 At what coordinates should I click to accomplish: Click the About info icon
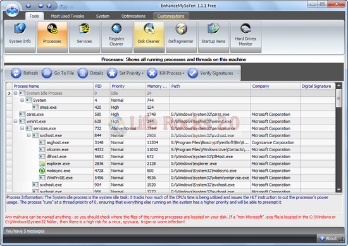322,238
